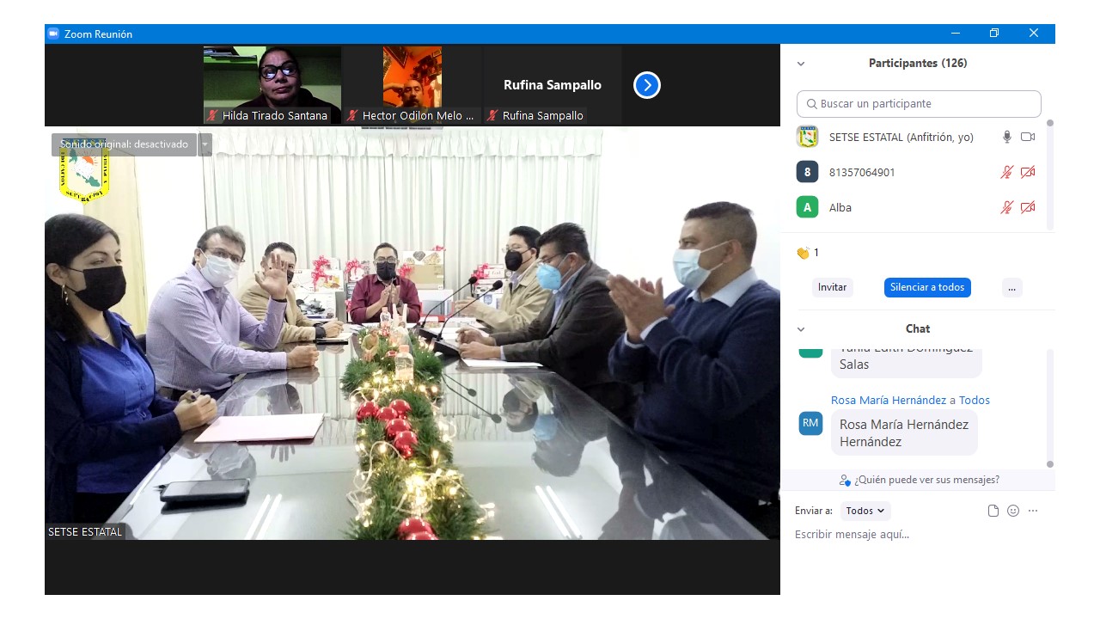Click Alba's green A avatar
This screenshot has width=1100, height=619.
(x=807, y=207)
